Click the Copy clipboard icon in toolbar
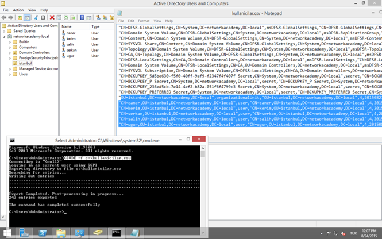The image size is (382, 239). pyautogui.click(x=43, y=18)
